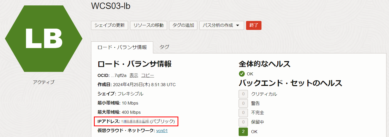Click the red 終了 button

tap(254, 25)
